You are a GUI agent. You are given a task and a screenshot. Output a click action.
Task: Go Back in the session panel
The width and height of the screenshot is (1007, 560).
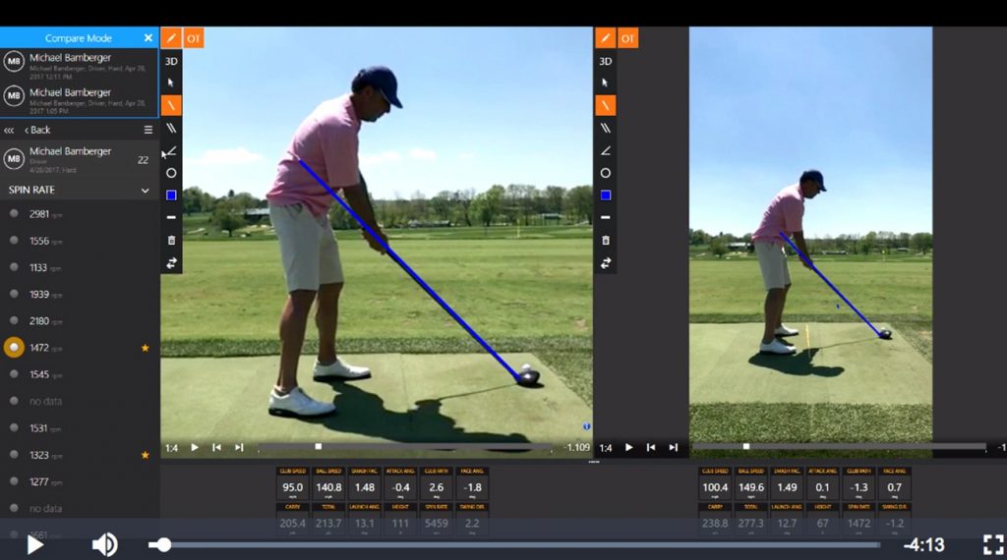point(38,130)
